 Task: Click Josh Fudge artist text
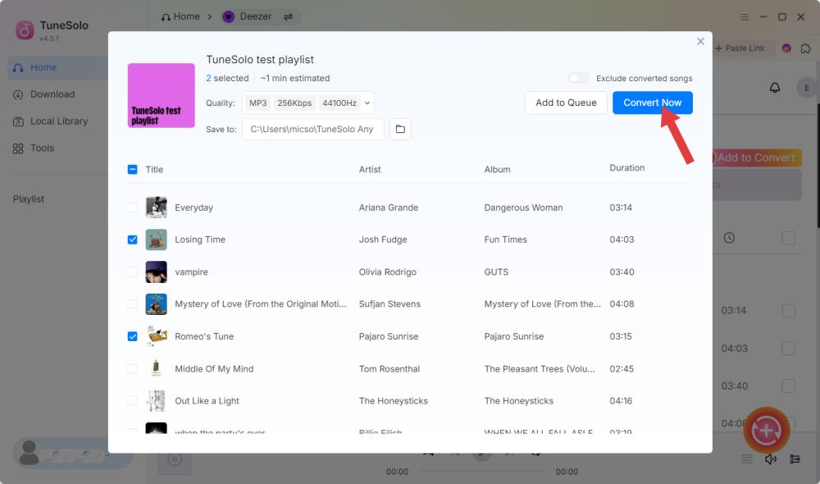[383, 240]
